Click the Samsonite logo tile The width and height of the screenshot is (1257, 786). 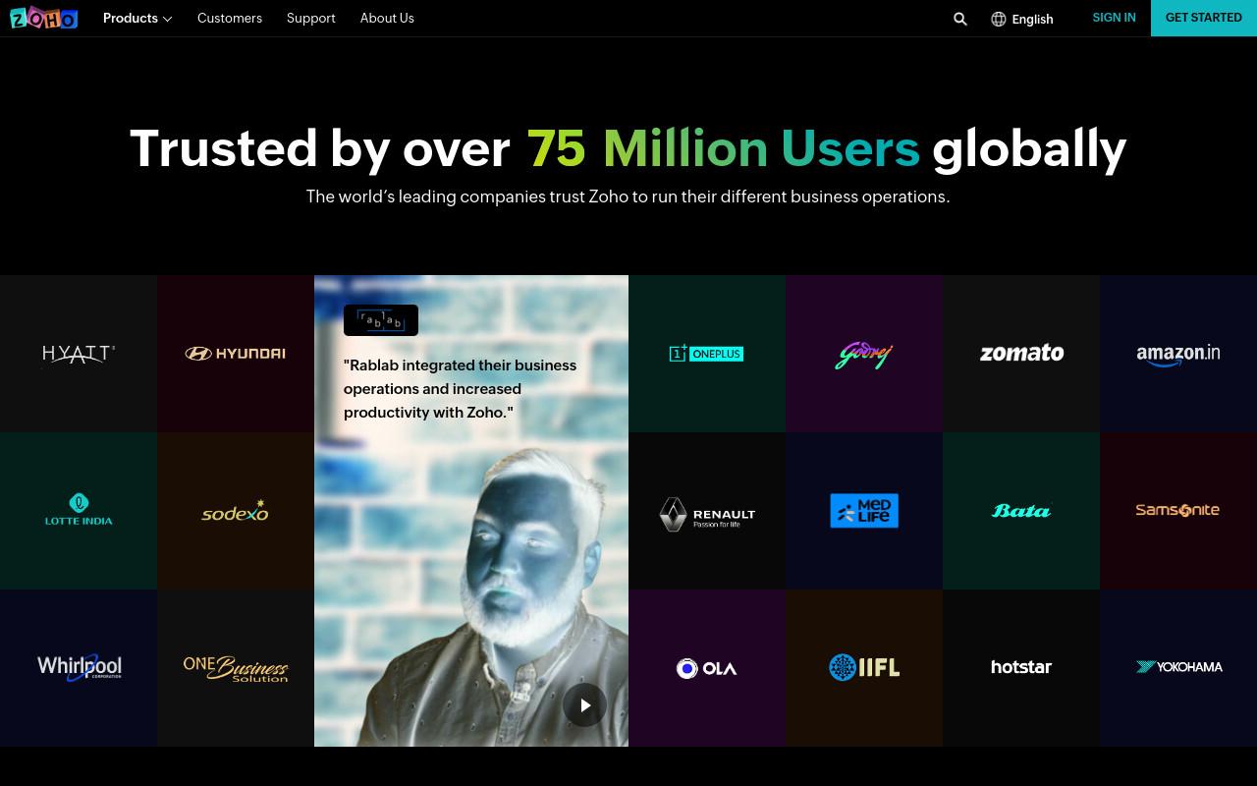1178,511
